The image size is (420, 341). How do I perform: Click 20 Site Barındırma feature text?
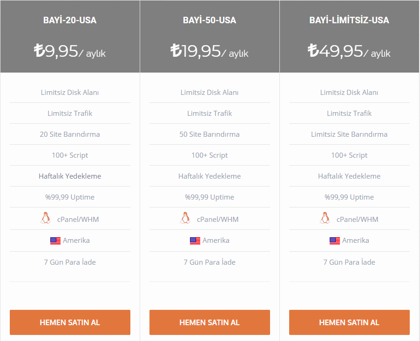70,134
